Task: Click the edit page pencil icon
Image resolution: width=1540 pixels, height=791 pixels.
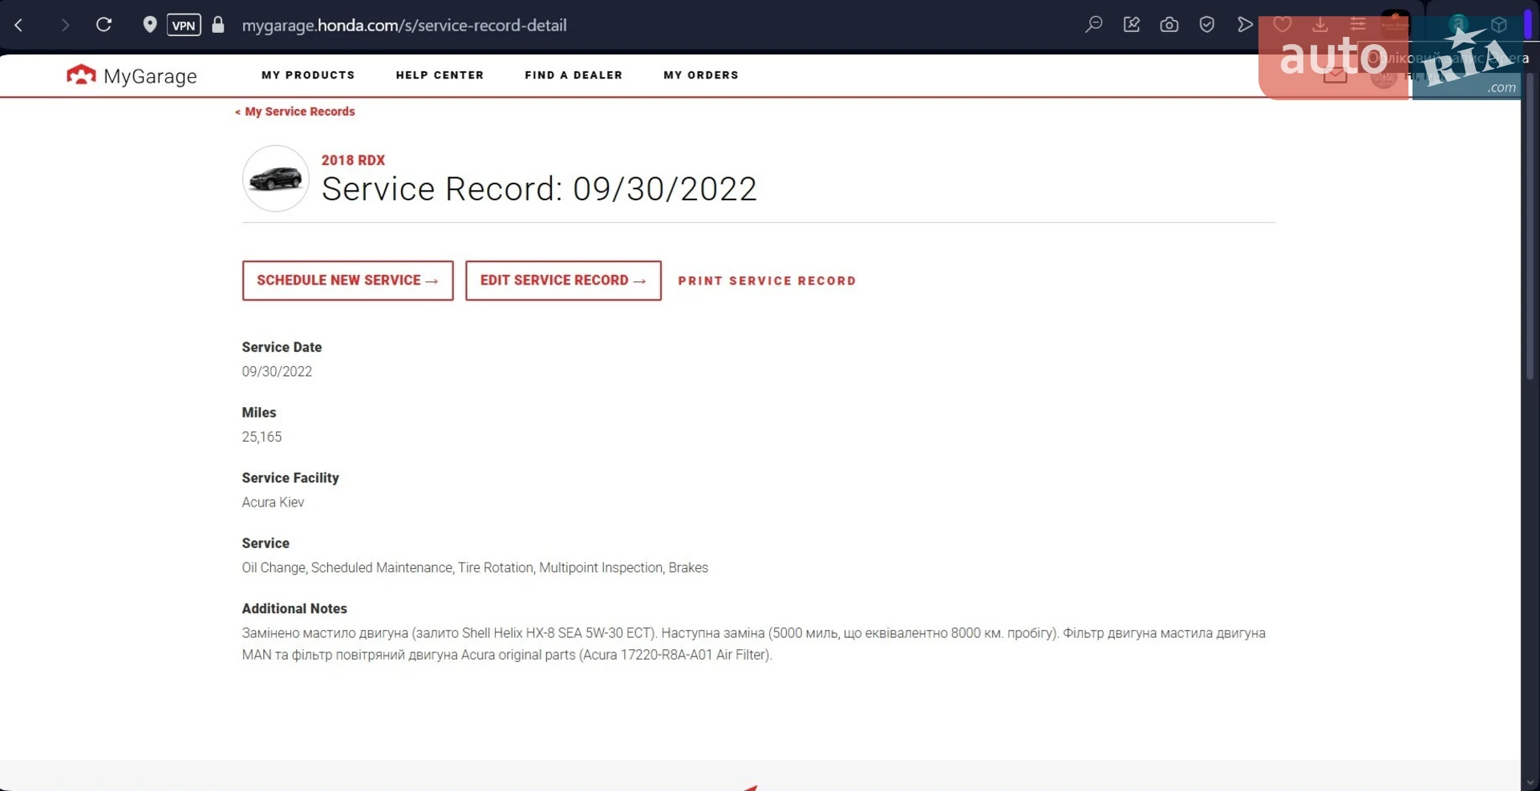Action: pyautogui.click(x=1132, y=25)
